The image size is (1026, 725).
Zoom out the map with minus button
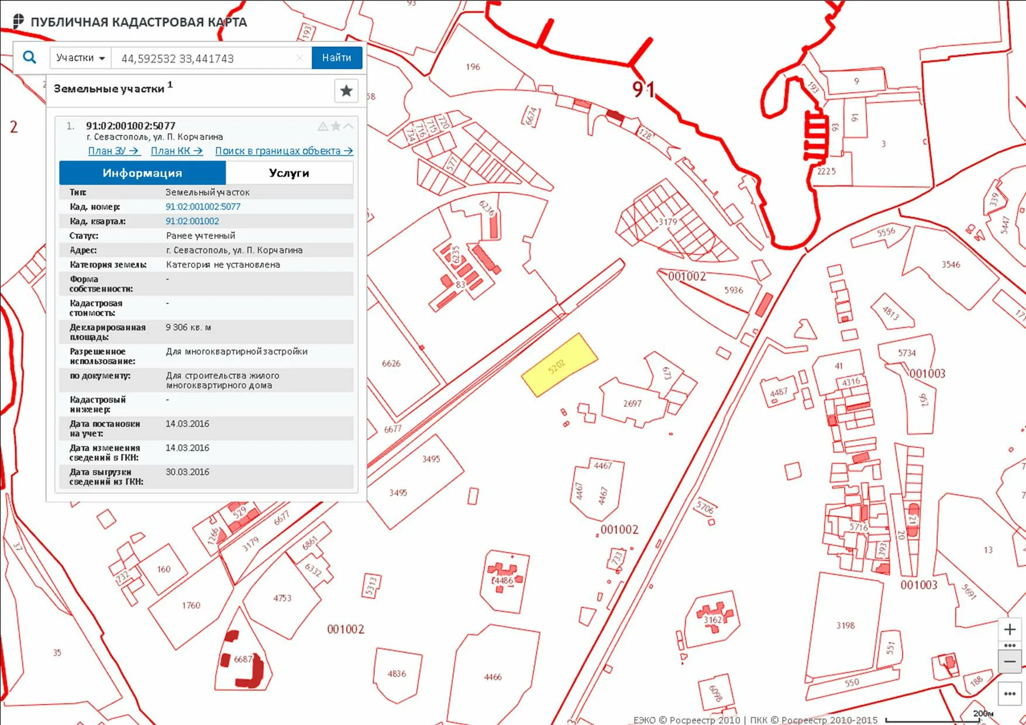click(1010, 661)
